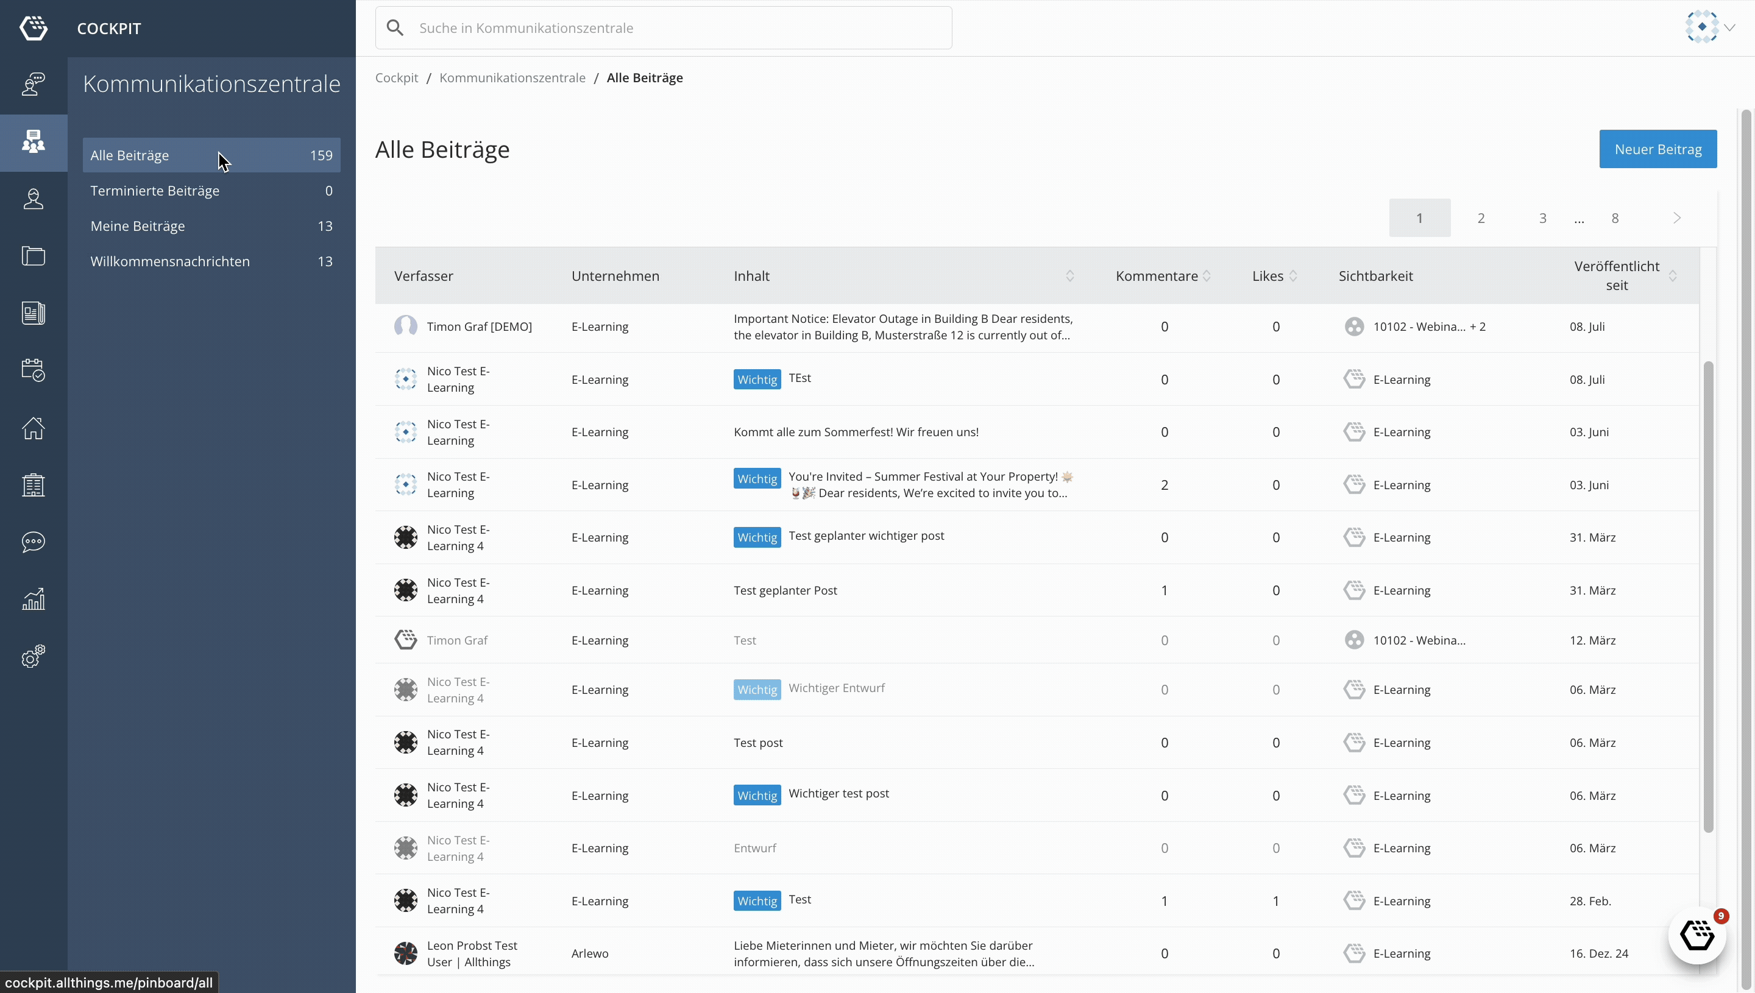Sort table by Kommentare column
Viewport: 1755px width, 993px height.
click(1207, 276)
